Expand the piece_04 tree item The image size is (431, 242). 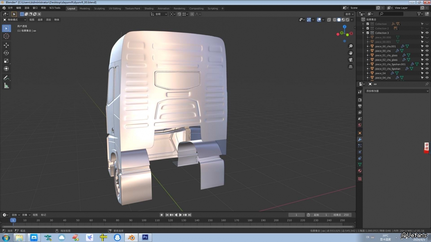point(368,73)
